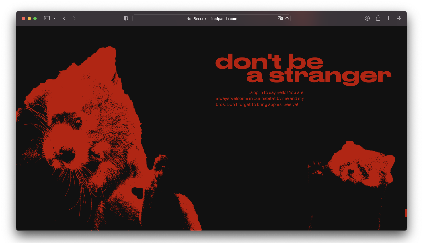Screen dimensions: 423x243
Task: Click the red scroll indicator at right edge
Action: 406,213
